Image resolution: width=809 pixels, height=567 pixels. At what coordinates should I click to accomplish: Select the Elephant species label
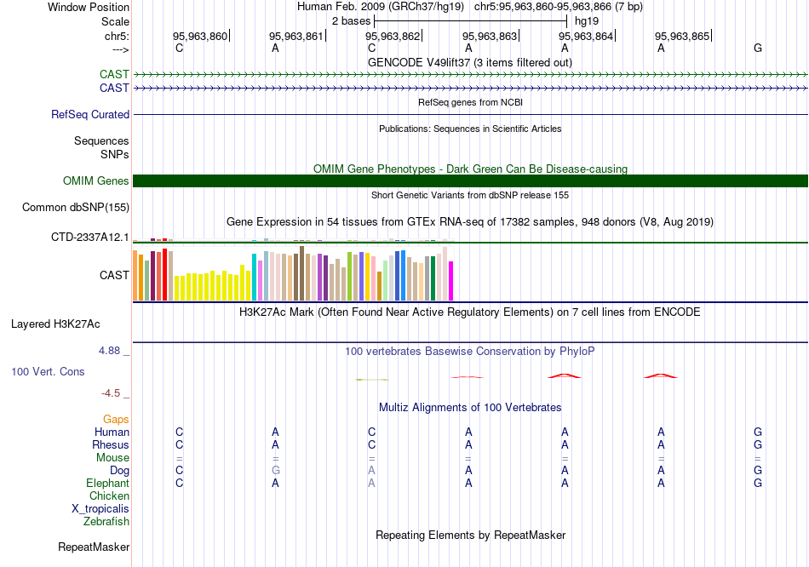pos(107,483)
